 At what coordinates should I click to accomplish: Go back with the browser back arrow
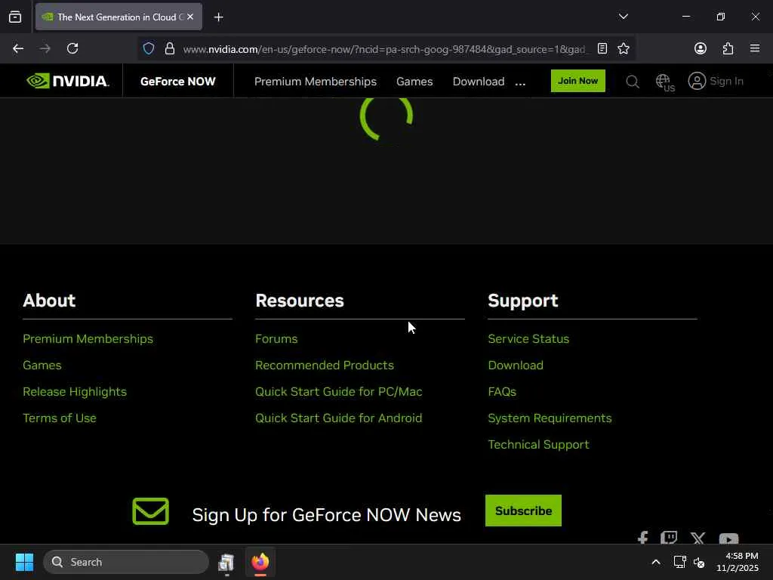tap(18, 48)
